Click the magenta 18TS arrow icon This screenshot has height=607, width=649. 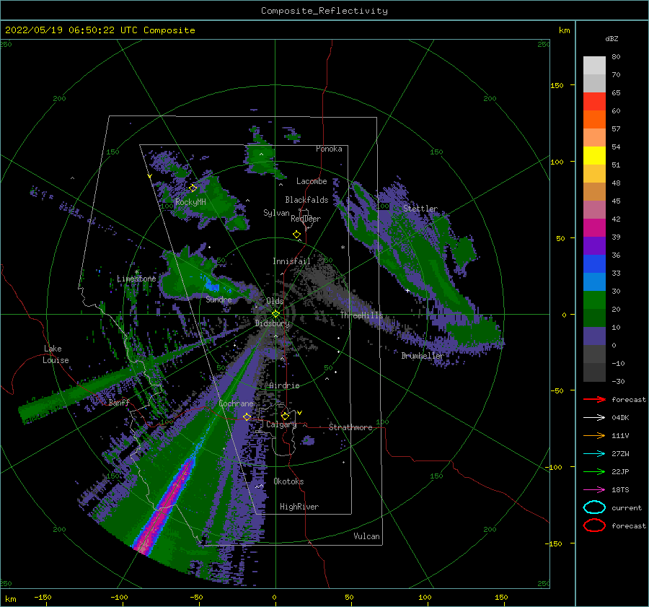[x=594, y=490]
